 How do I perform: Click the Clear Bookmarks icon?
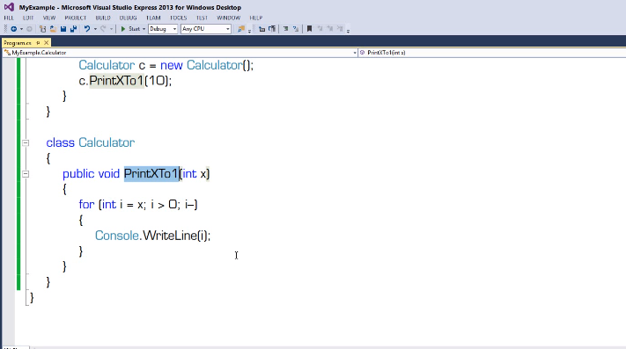point(340,29)
